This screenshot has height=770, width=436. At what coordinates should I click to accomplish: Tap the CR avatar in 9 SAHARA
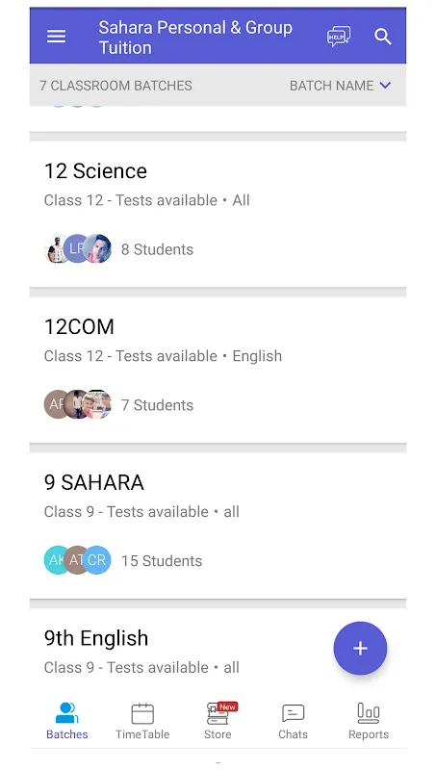[x=96, y=560]
